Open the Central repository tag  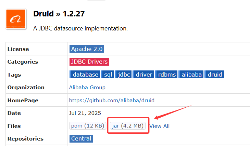tap(81, 139)
